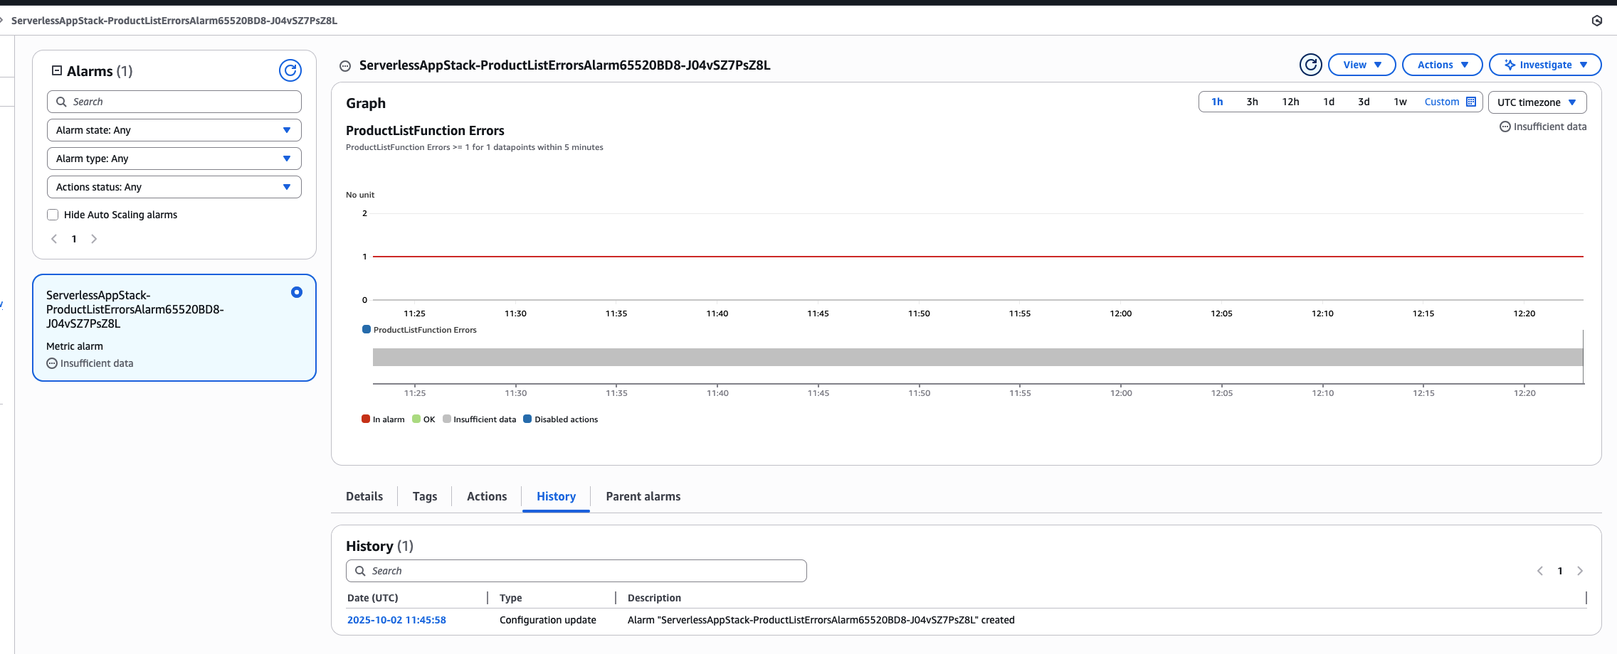Viewport: 1617px width, 654px height.
Task: Click the Insufficient data status icon above graph
Action: [1505, 127]
